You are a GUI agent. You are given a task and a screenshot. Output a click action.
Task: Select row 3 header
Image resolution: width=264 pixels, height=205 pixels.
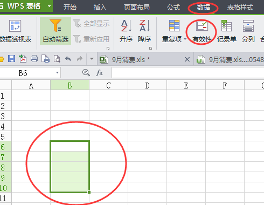click(5, 116)
